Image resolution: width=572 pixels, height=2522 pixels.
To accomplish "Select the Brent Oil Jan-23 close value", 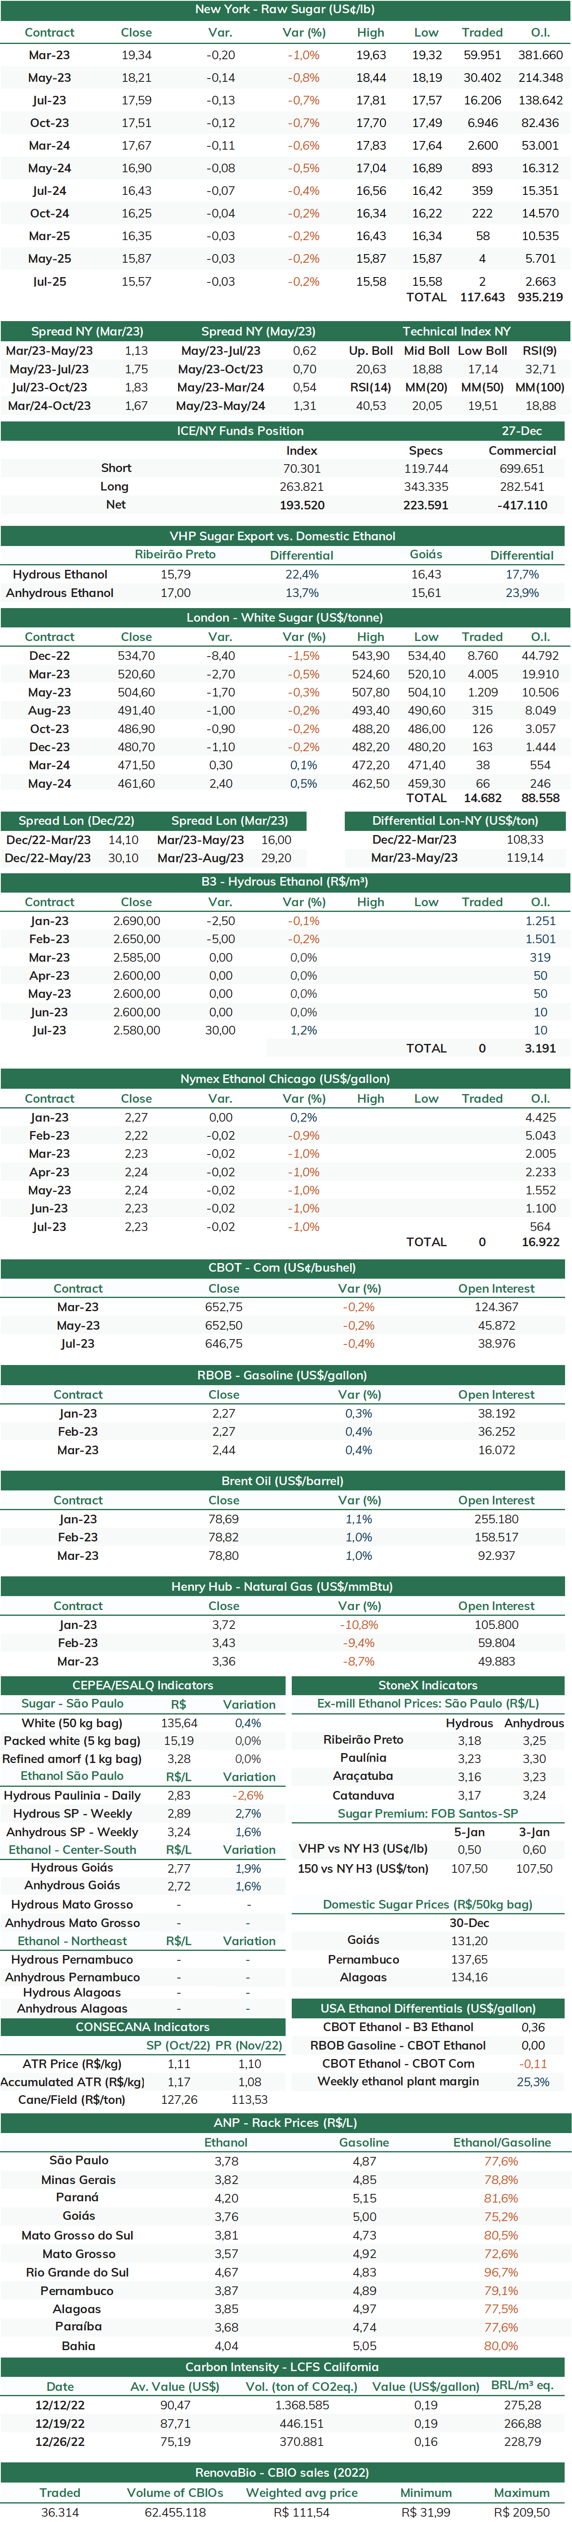I will 223,1520.
